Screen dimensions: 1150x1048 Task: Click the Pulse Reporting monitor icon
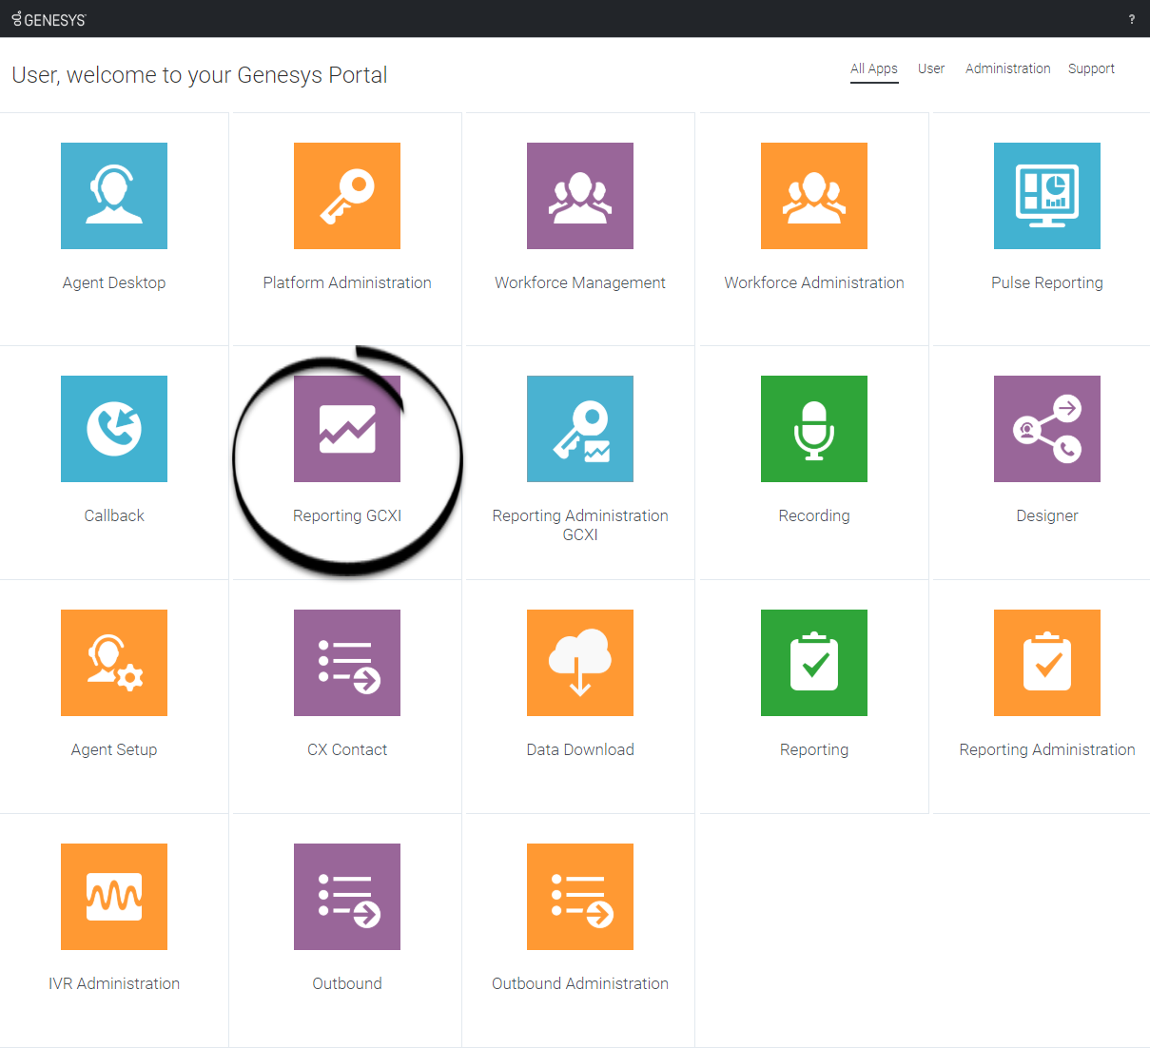click(x=1046, y=195)
